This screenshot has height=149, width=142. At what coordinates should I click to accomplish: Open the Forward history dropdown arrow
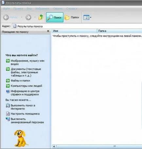[35, 17]
